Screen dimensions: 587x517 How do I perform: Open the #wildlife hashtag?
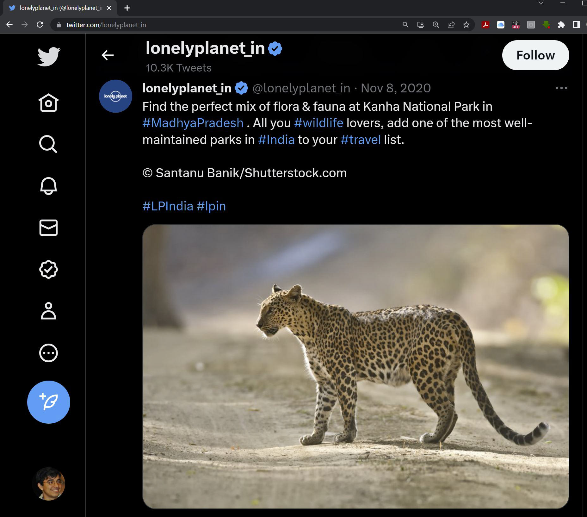(318, 123)
